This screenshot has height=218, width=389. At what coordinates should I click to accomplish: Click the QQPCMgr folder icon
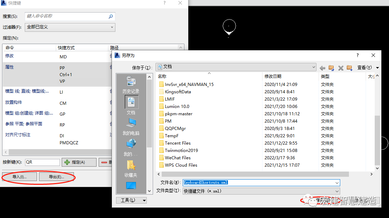(x=161, y=129)
